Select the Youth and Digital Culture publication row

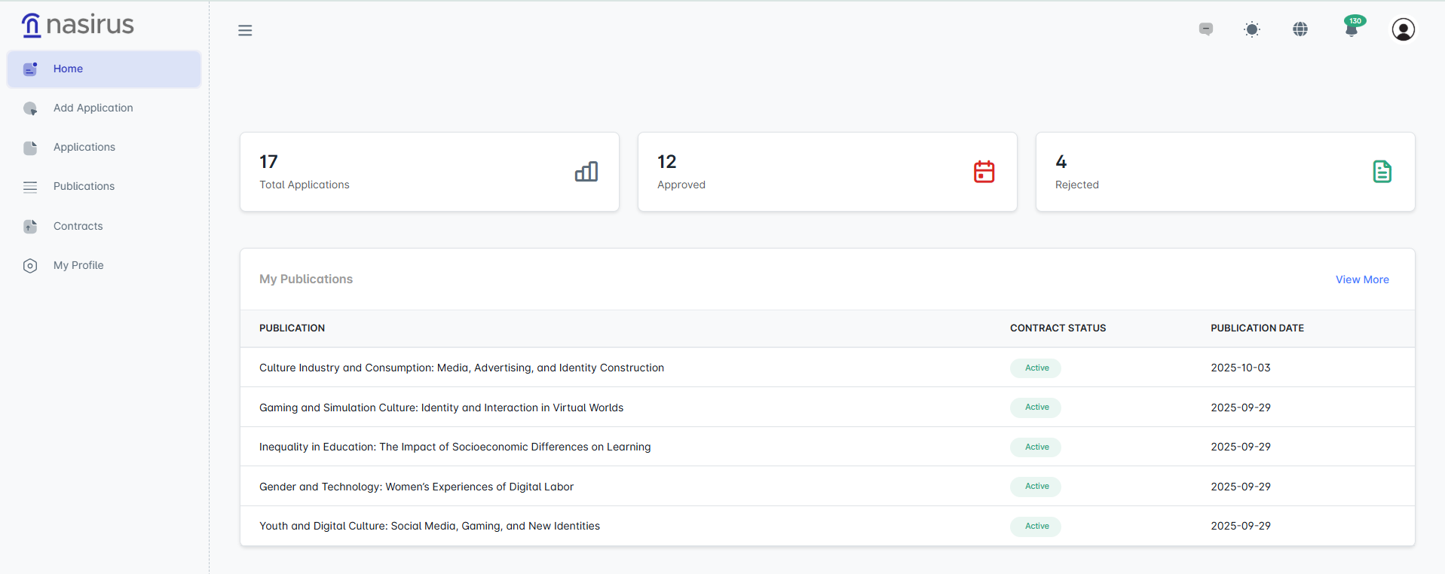coord(430,526)
